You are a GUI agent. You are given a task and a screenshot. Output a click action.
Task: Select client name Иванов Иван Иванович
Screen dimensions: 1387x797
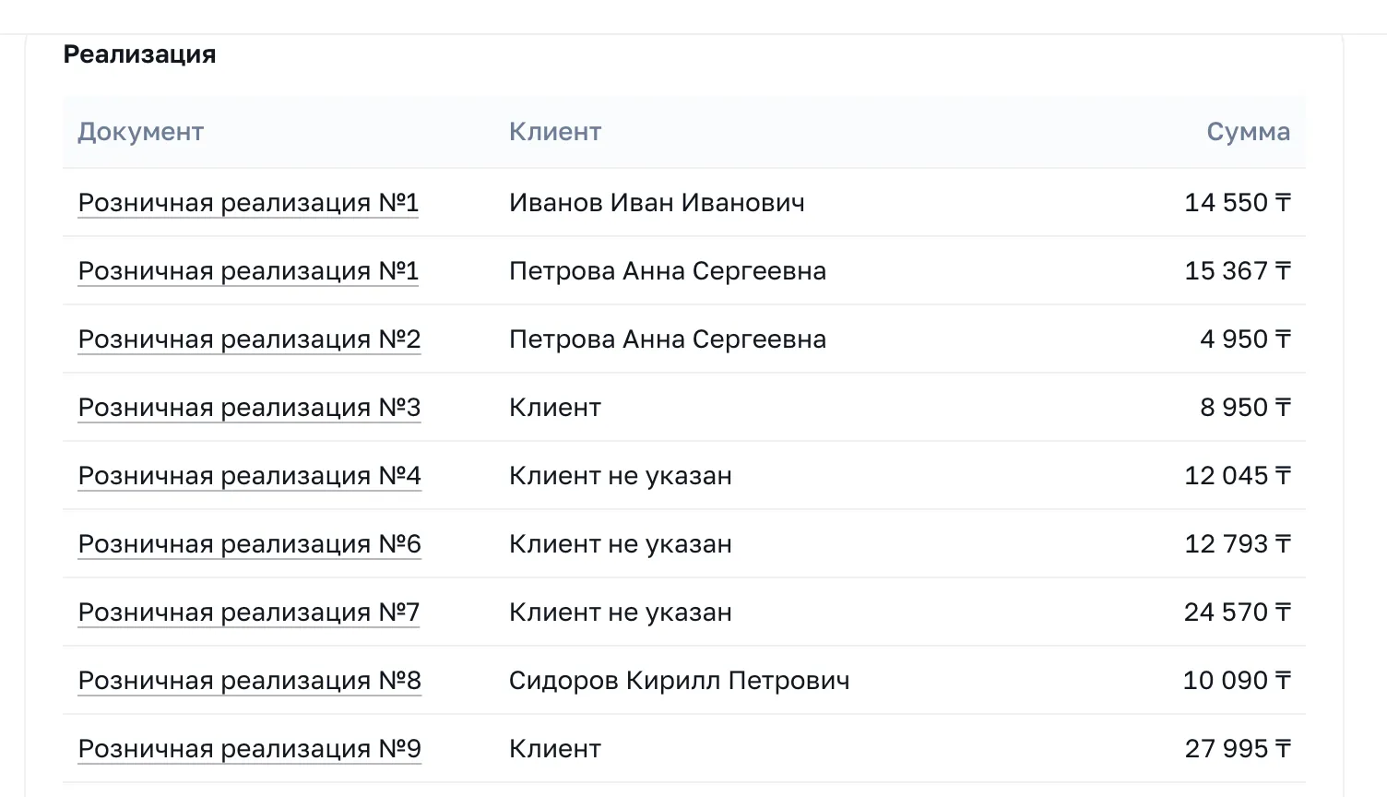coord(657,203)
